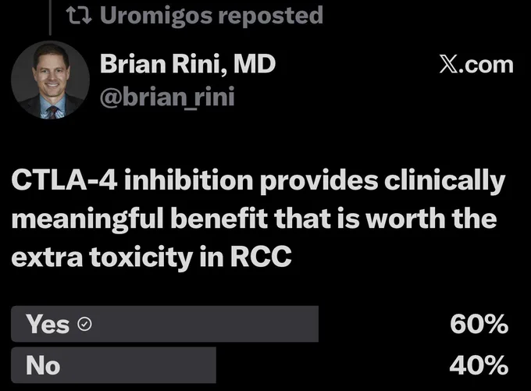Click the 60% result percentage
Image resolution: width=531 pixels, height=391 pixels.
tap(479, 325)
